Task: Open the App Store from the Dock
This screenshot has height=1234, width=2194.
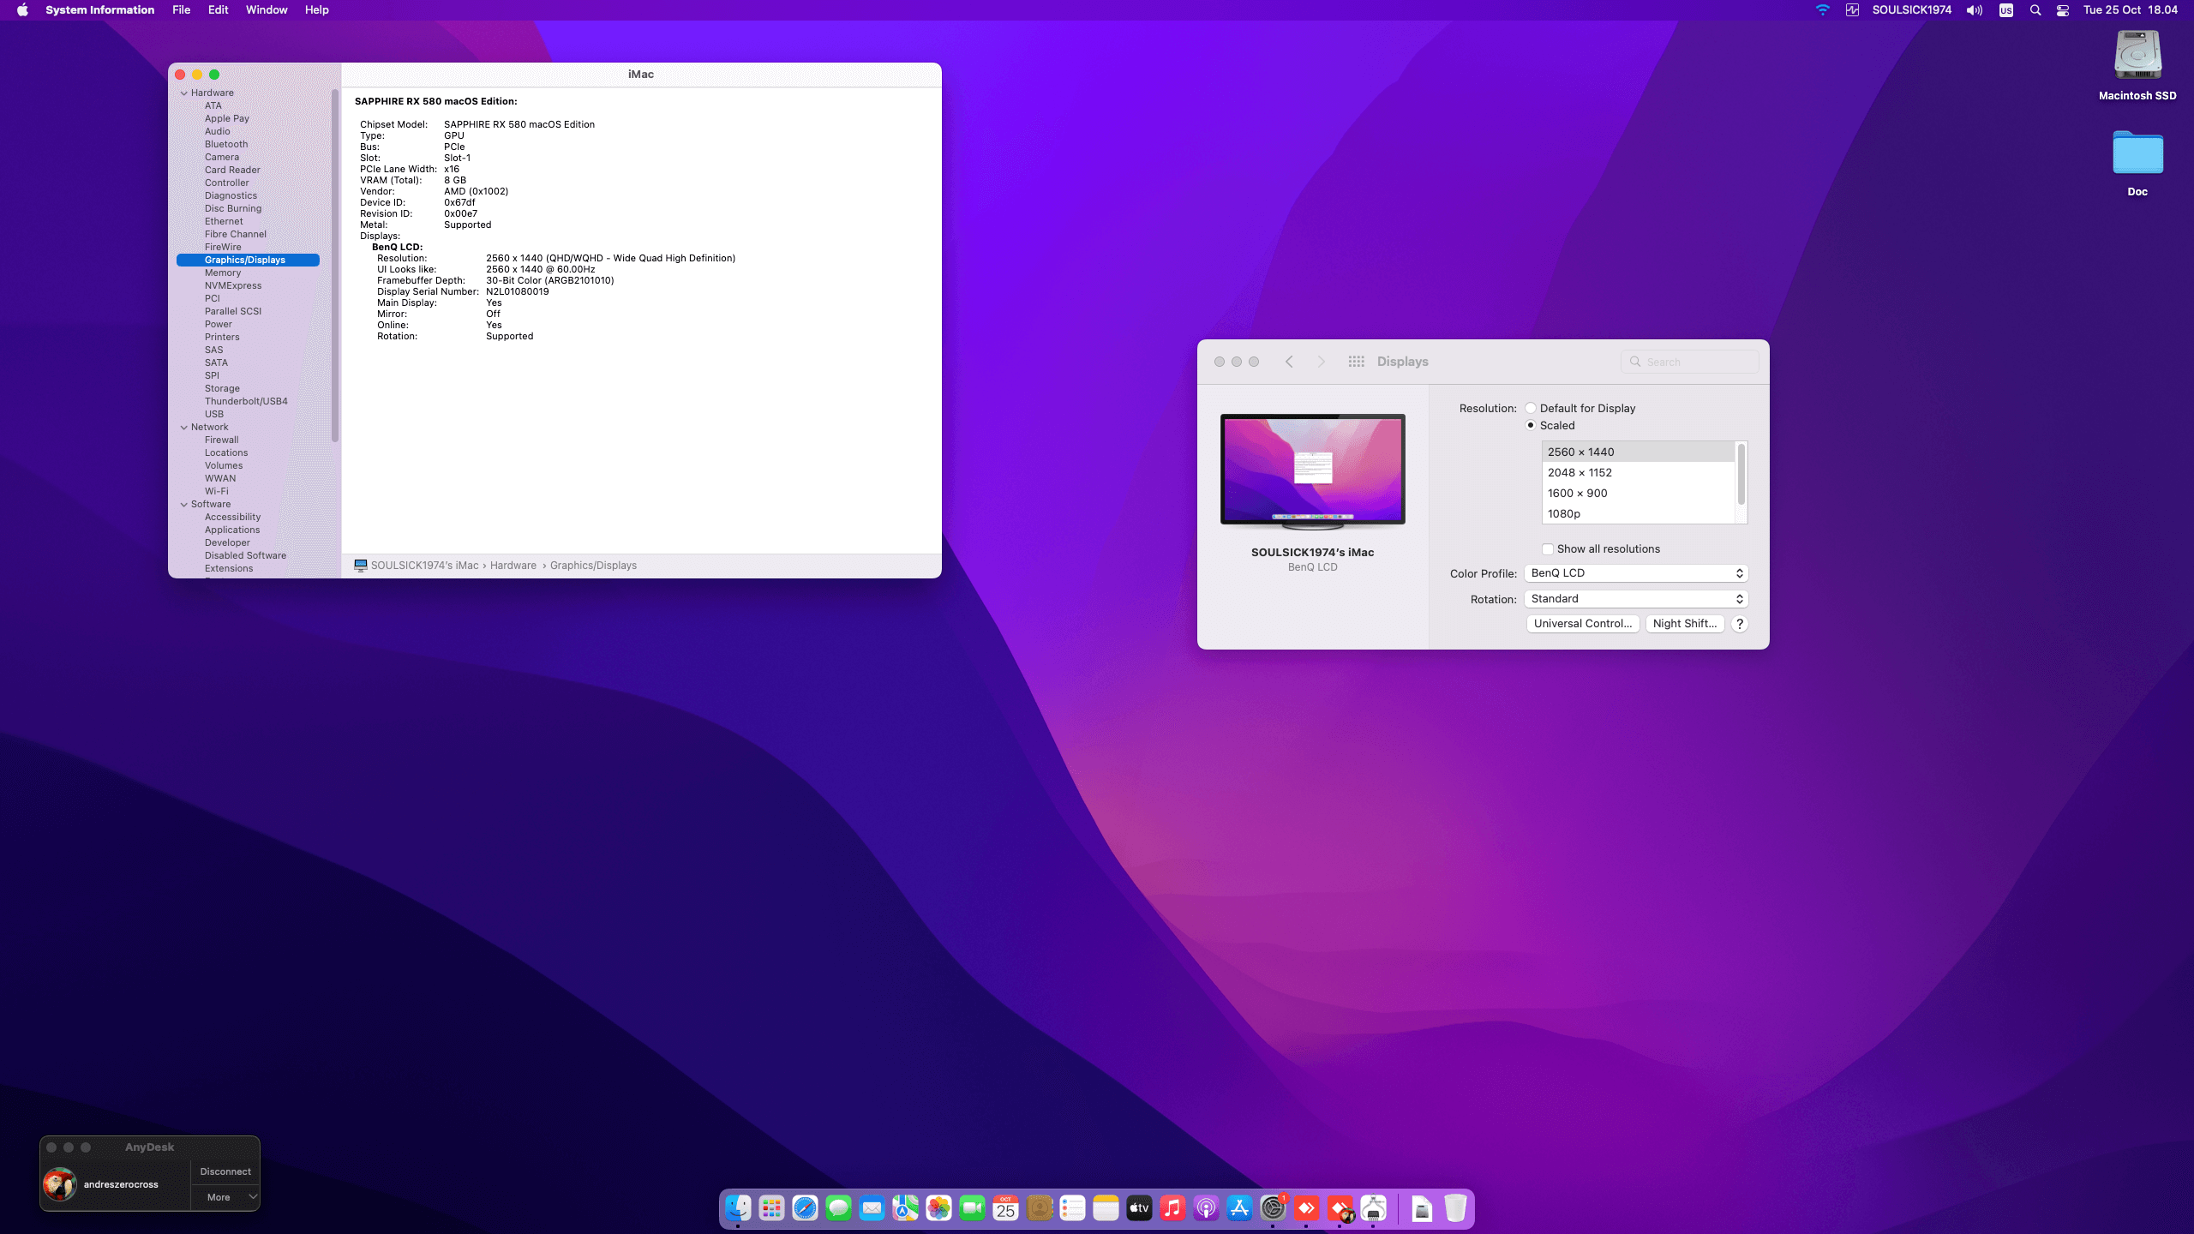Action: pos(1239,1208)
